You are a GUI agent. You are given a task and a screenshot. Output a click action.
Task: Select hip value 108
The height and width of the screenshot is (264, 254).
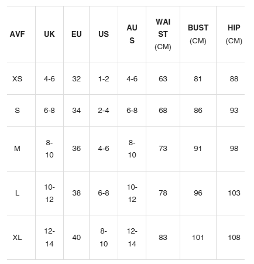[x=234, y=238]
